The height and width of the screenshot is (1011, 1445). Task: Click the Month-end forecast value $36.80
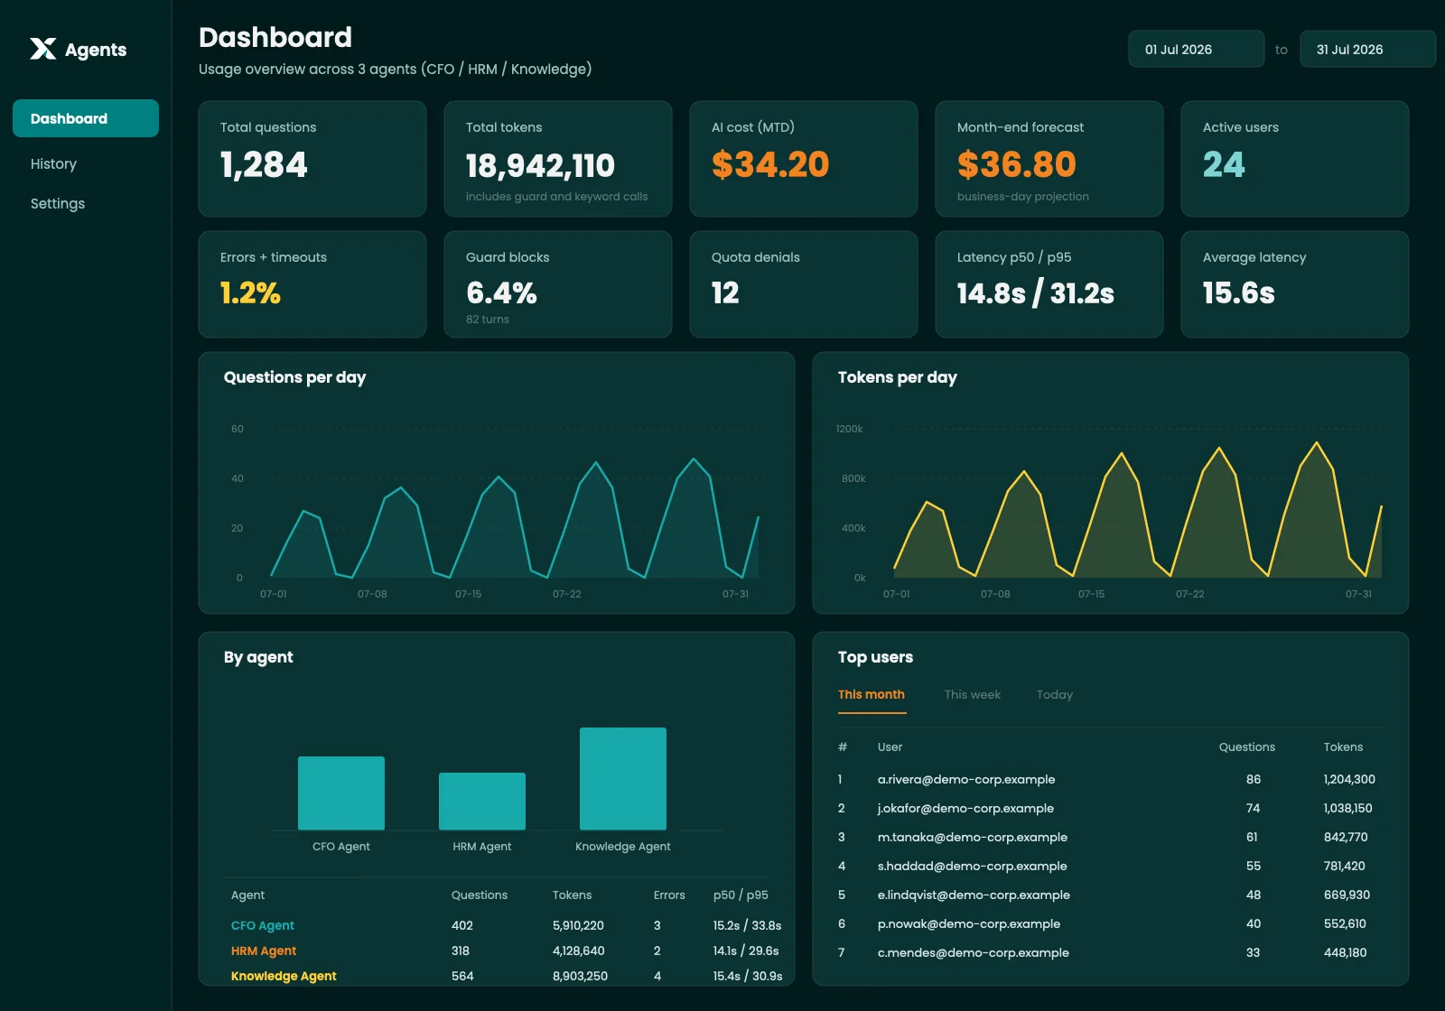pos(1017,164)
